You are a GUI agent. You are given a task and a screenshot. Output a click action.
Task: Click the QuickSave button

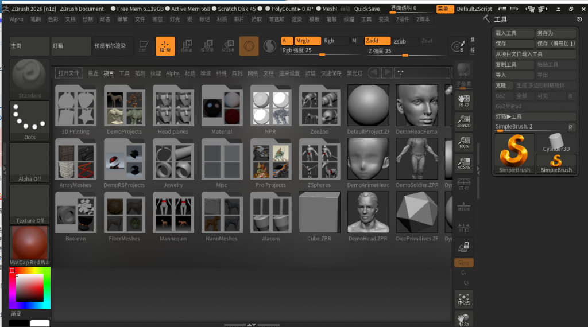pyautogui.click(x=367, y=9)
